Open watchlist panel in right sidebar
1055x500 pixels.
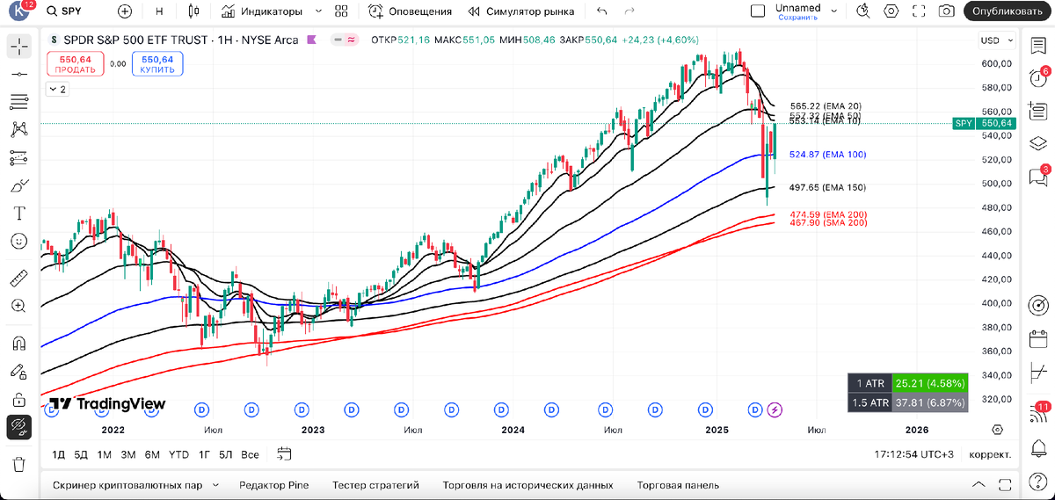tap(1038, 47)
